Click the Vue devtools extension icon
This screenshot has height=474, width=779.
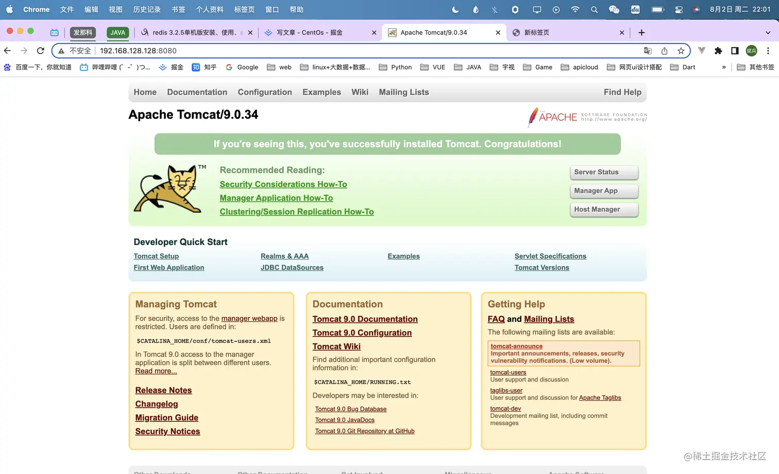click(x=702, y=50)
